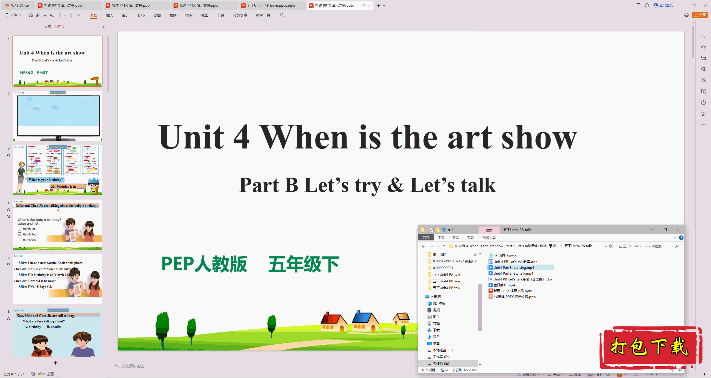
Task: Click the undo arrow icon
Action: (x=60, y=15)
